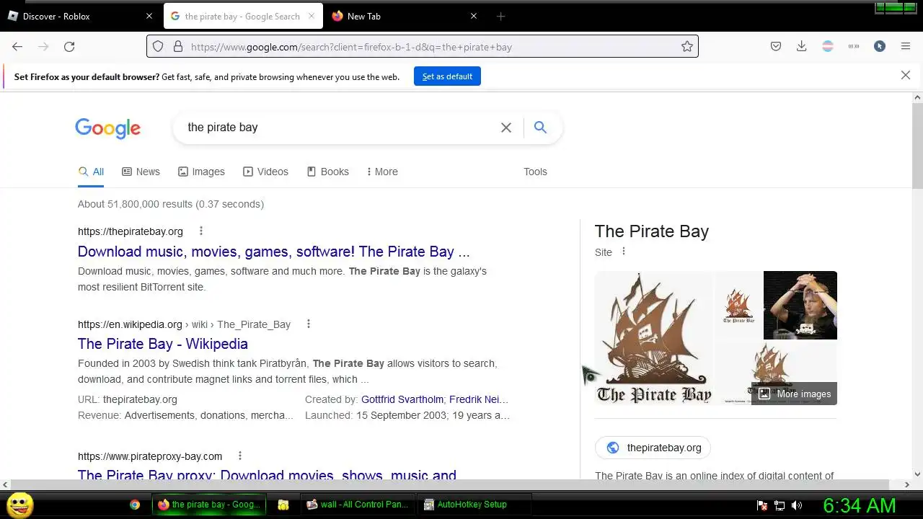This screenshot has width=923, height=519.
Task: Reload the current page
Action: pyautogui.click(x=69, y=46)
